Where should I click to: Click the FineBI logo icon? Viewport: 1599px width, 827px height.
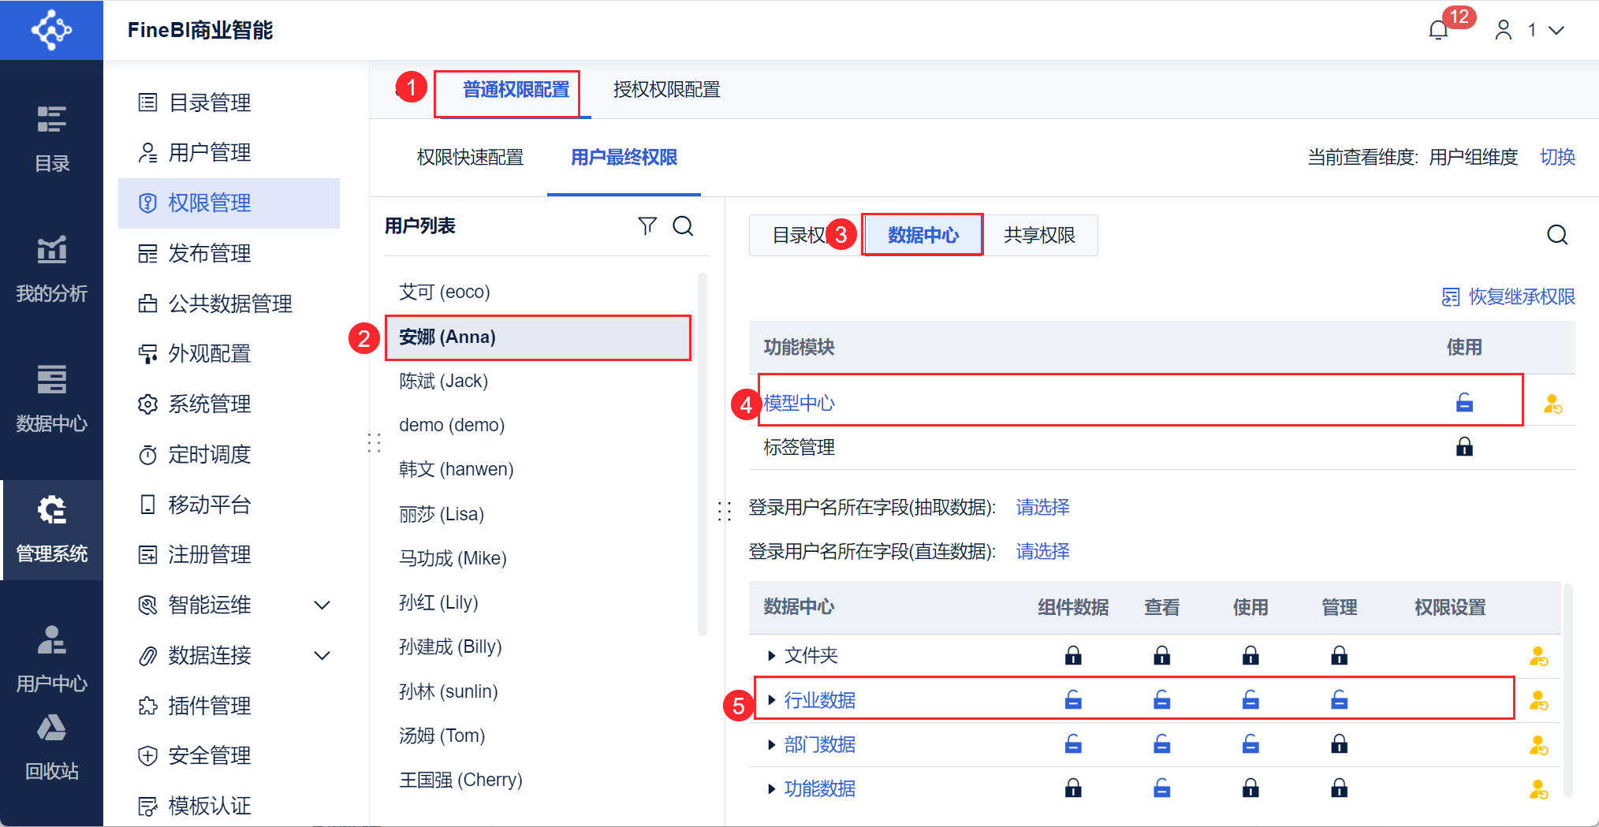click(51, 30)
